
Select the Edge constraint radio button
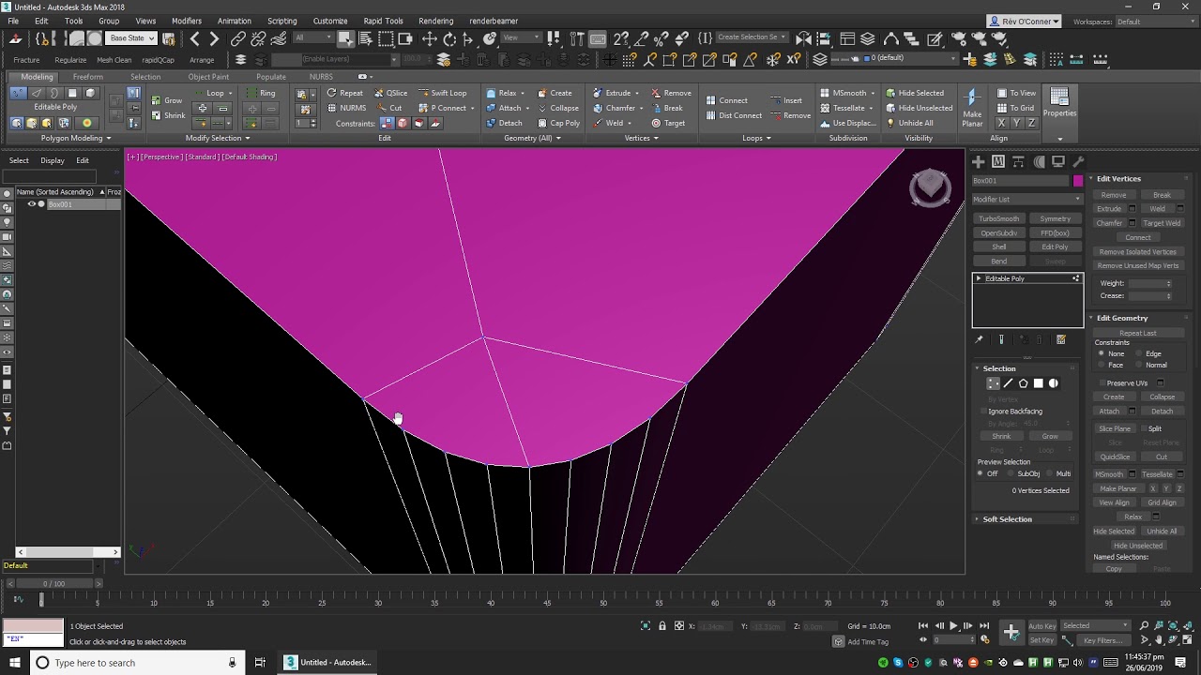coord(1140,353)
